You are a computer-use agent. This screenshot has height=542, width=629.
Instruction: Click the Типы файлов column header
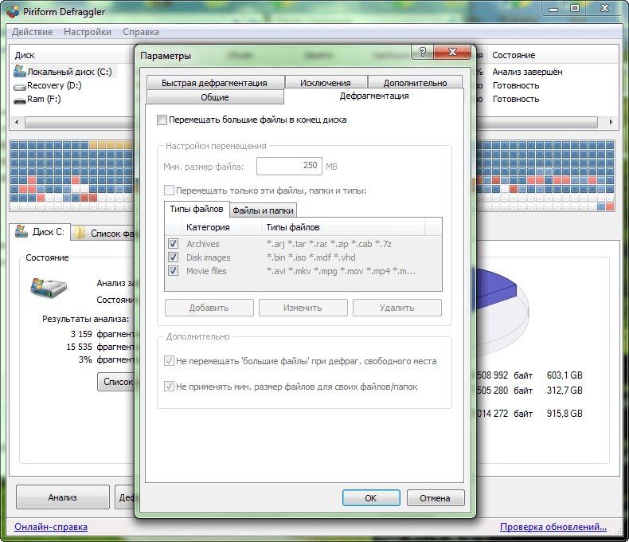click(x=343, y=227)
